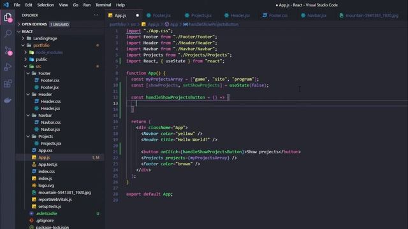Image resolution: width=408 pixels, height=229 pixels.
Task: Open the Edit menu
Action: coord(29,5)
